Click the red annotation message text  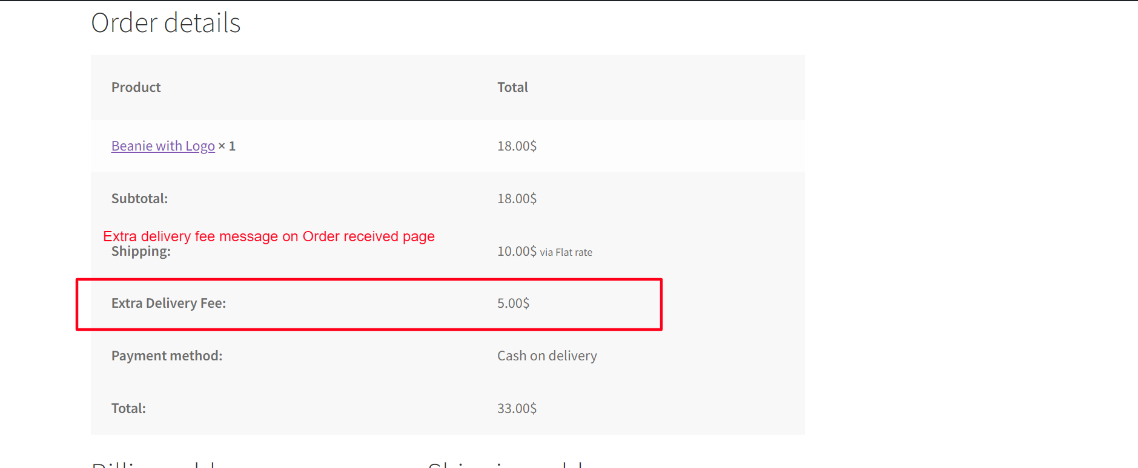point(269,236)
